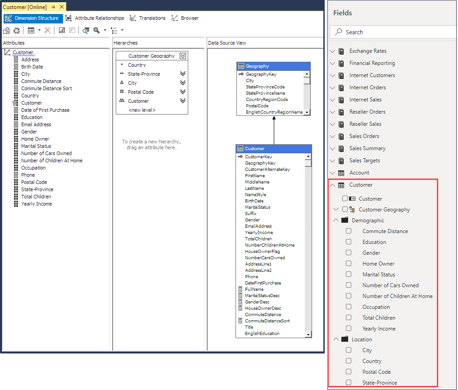Click the tree layout toolbar icon
This screenshot has height=390, width=458.
pyautogui.click(x=114, y=30)
